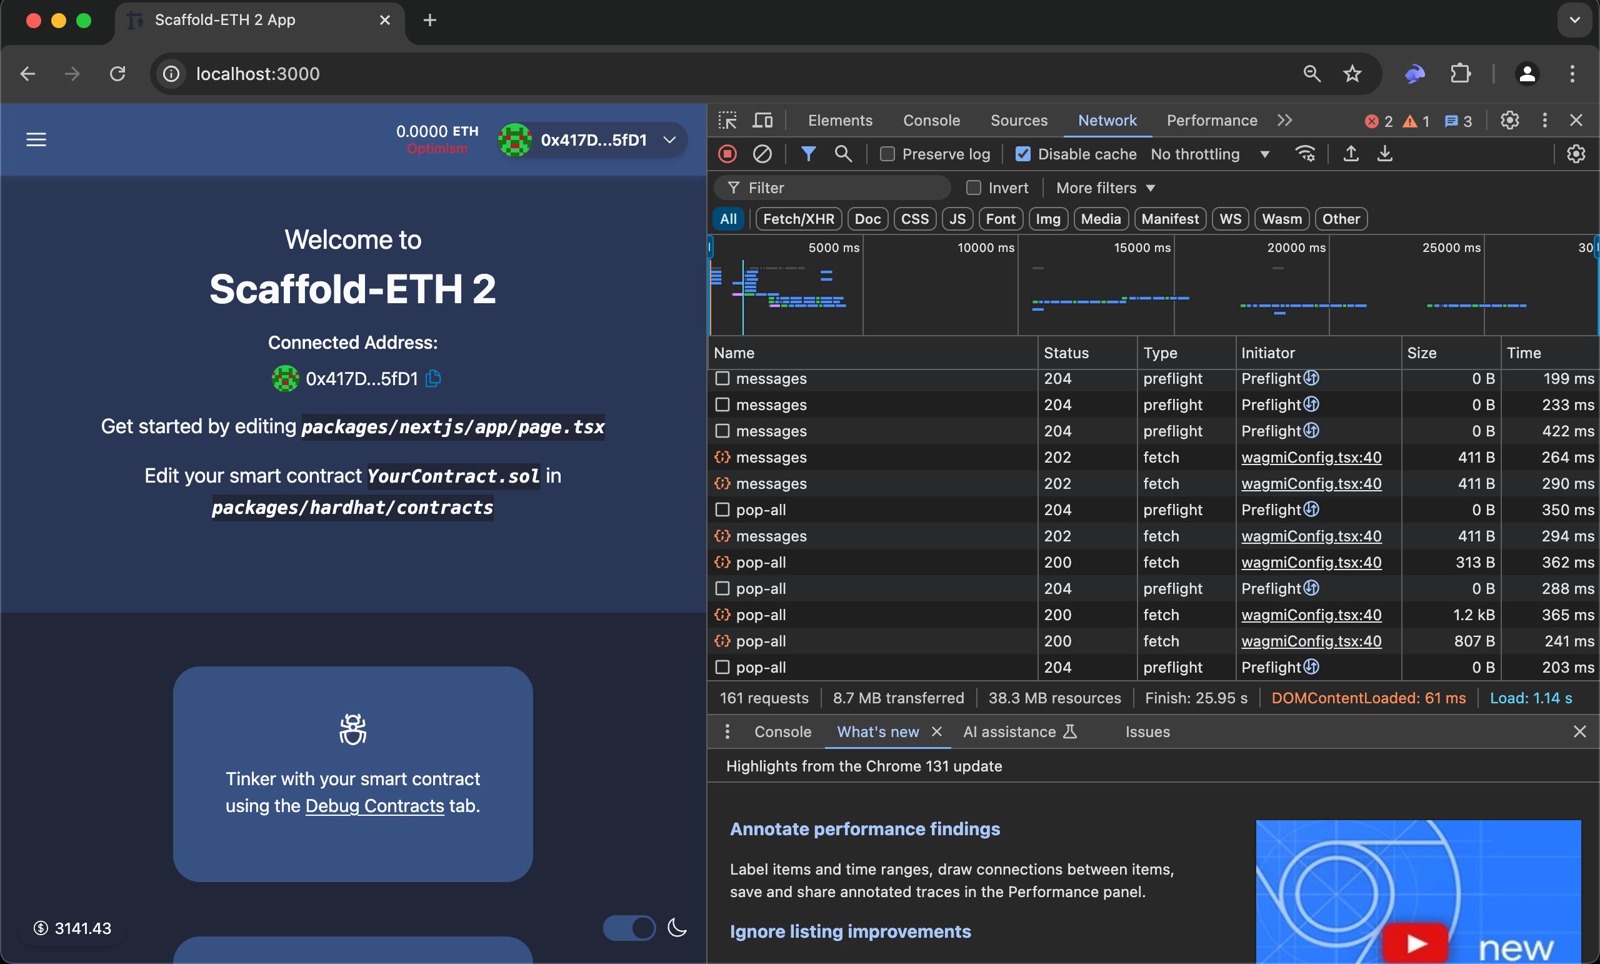Click the issues count badge showing 3
The height and width of the screenshot is (964, 1600).
(1457, 121)
